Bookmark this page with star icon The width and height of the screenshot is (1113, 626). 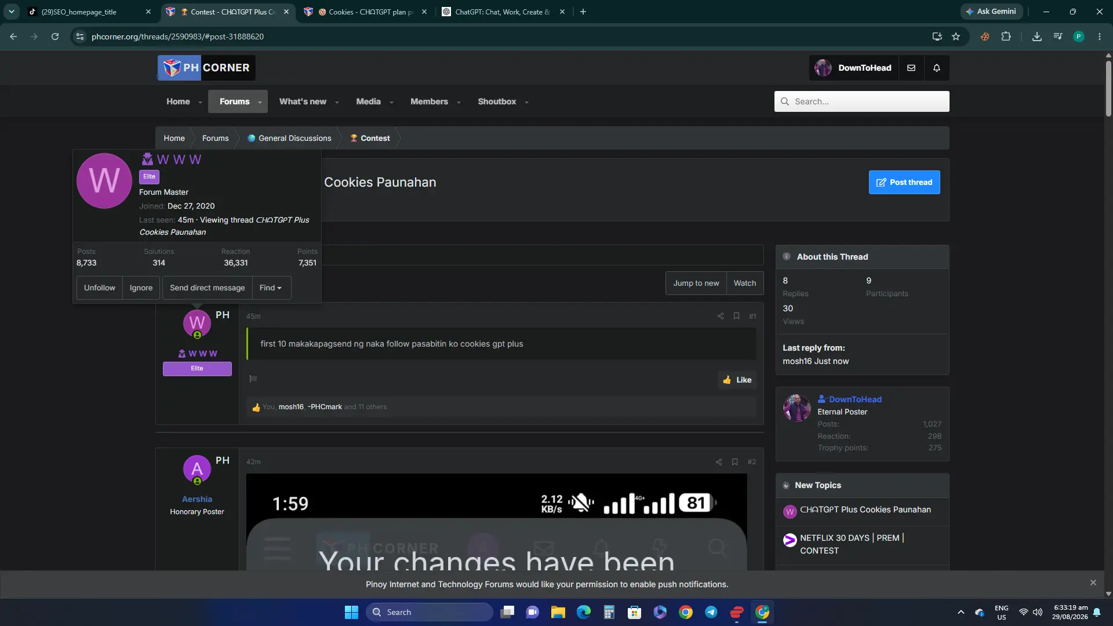[956, 37]
